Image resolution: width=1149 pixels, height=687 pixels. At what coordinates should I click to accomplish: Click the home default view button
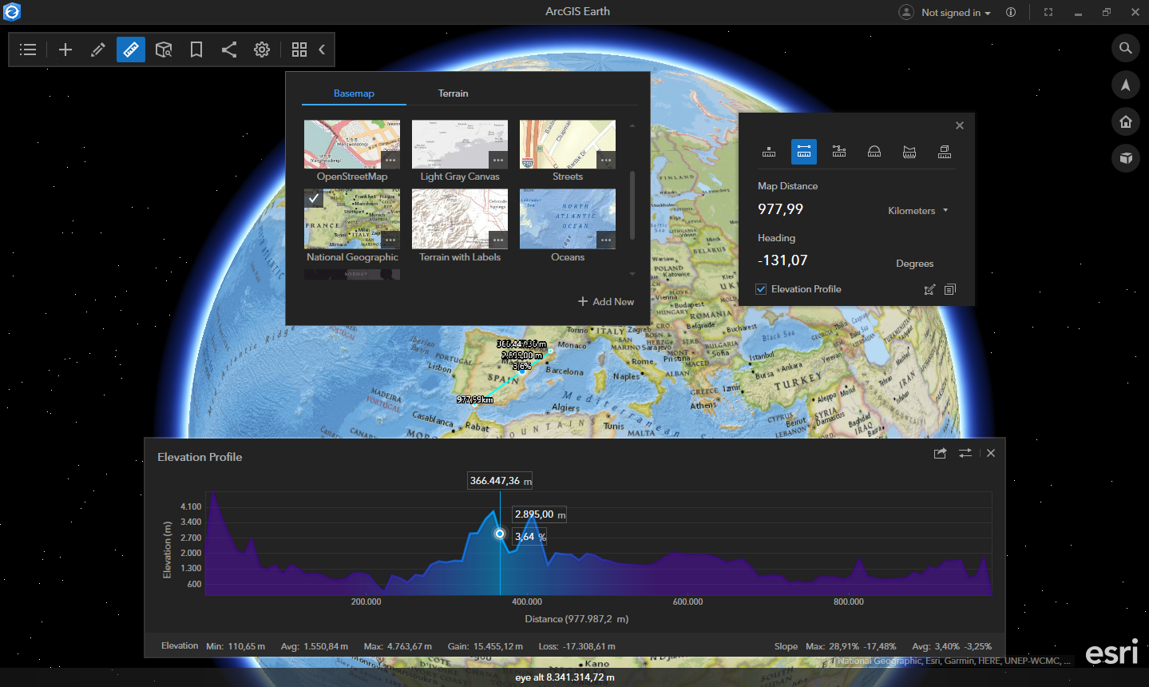click(1126, 121)
